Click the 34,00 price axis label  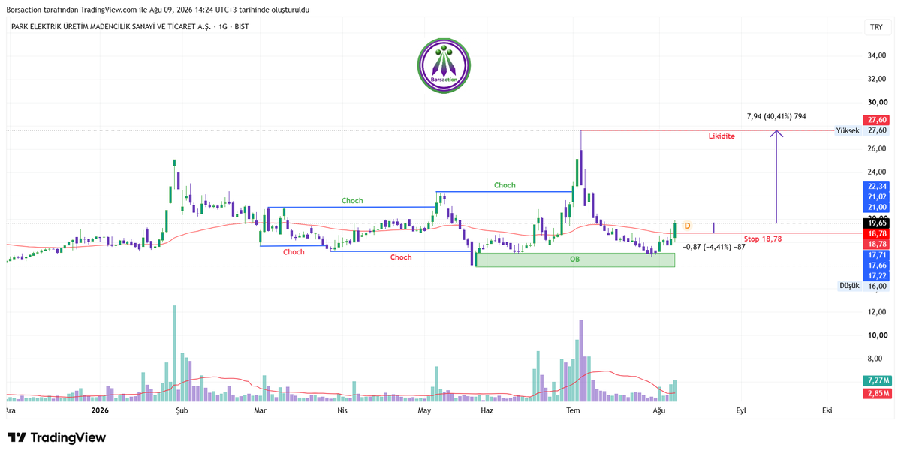pyautogui.click(x=877, y=55)
